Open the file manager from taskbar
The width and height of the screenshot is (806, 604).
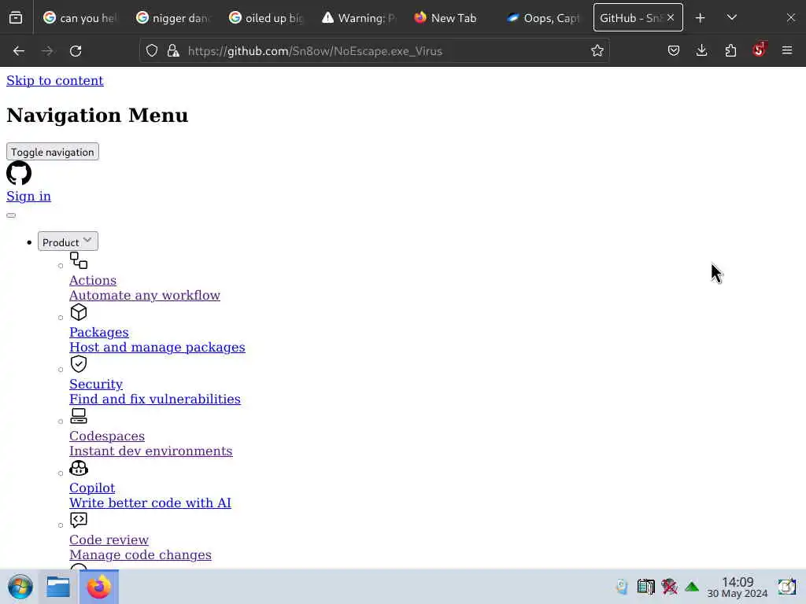(x=58, y=587)
